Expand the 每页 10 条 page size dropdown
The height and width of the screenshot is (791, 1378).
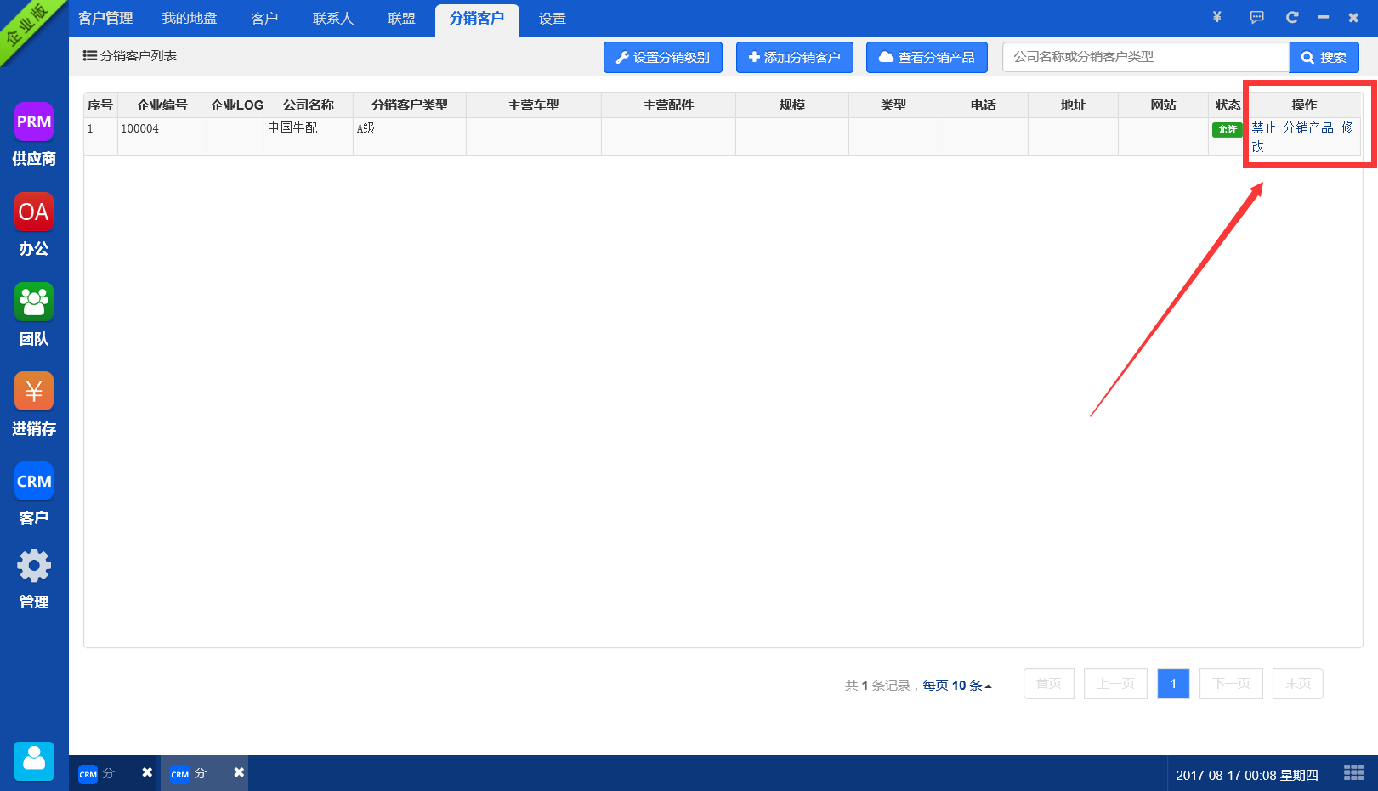point(957,685)
